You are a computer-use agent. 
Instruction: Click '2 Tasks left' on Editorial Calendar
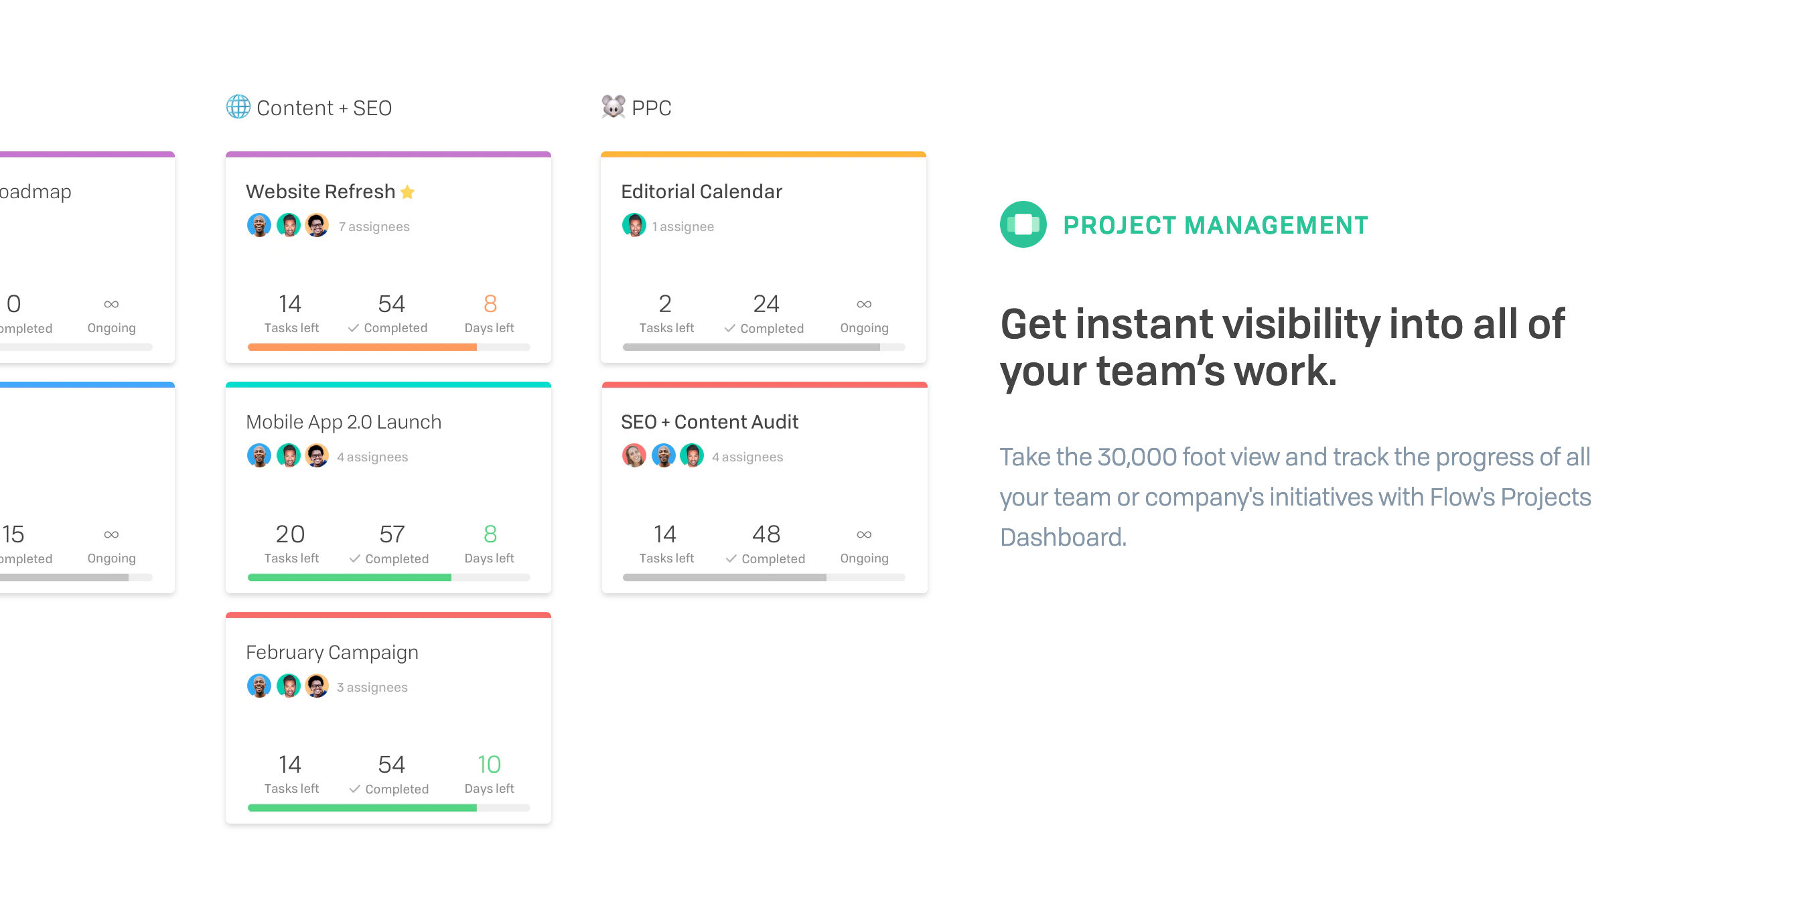666,313
